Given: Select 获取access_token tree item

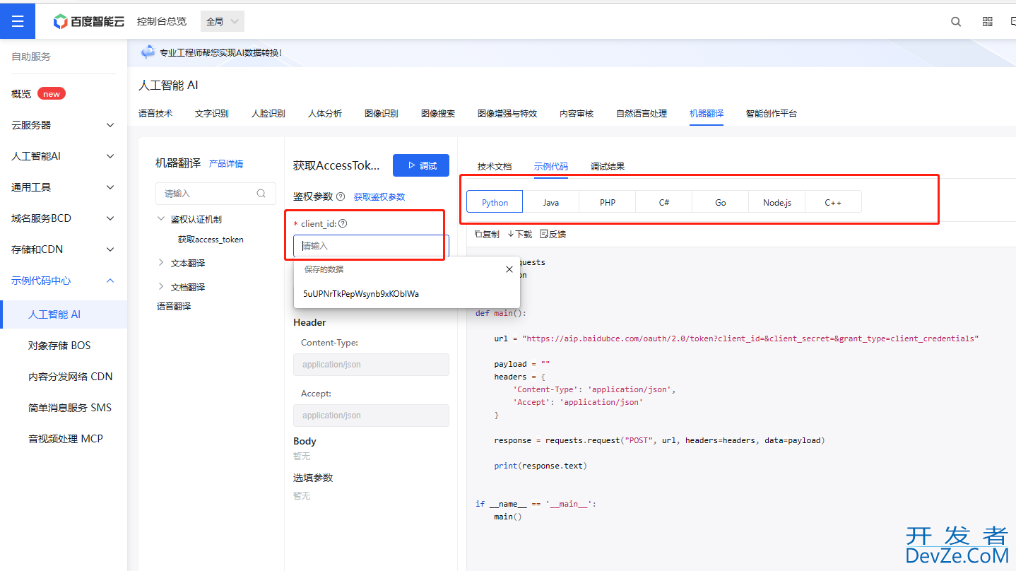Looking at the screenshot, I should pos(211,240).
